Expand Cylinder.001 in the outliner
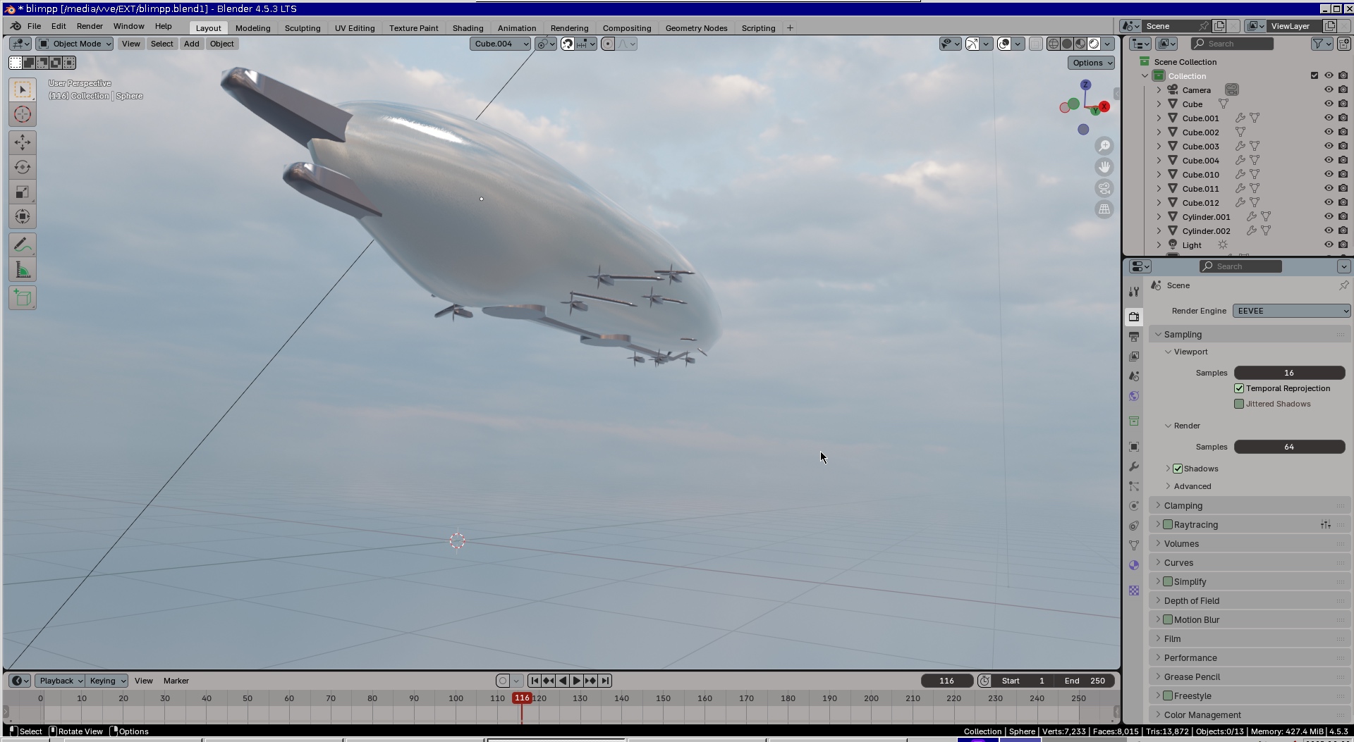 pos(1159,217)
